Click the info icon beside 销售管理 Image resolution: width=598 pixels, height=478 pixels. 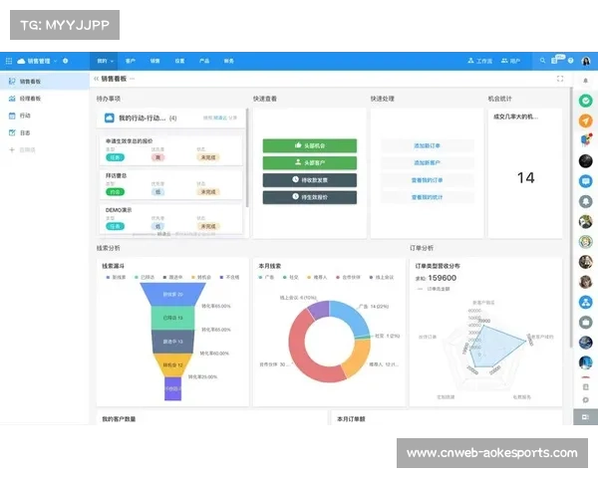[66, 61]
